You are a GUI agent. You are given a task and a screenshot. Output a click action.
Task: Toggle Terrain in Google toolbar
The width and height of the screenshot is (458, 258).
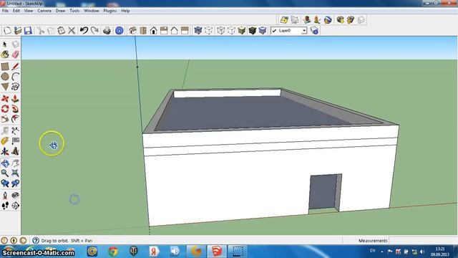(295, 20)
